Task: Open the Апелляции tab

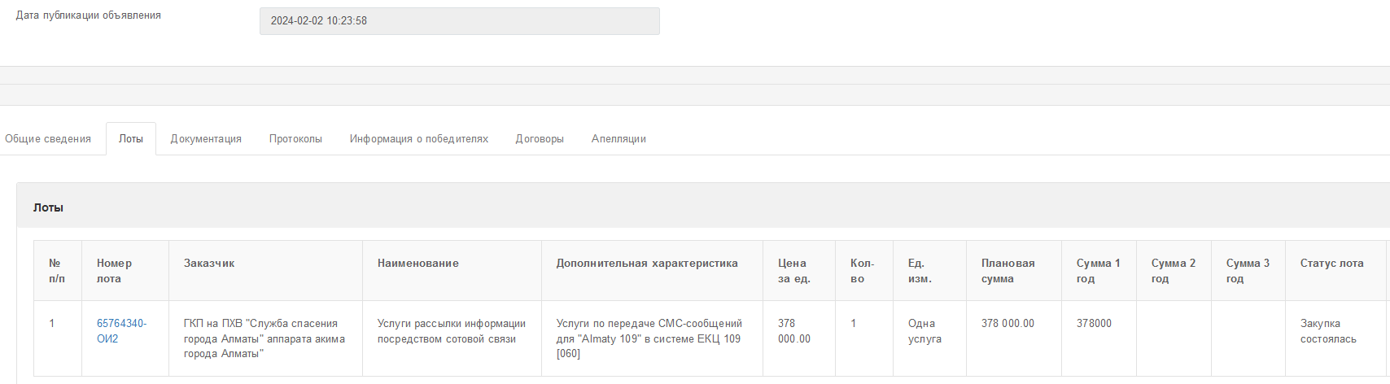Action: click(619, 139)
